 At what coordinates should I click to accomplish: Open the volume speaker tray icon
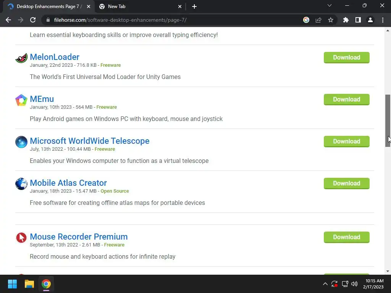click(354, 284)
